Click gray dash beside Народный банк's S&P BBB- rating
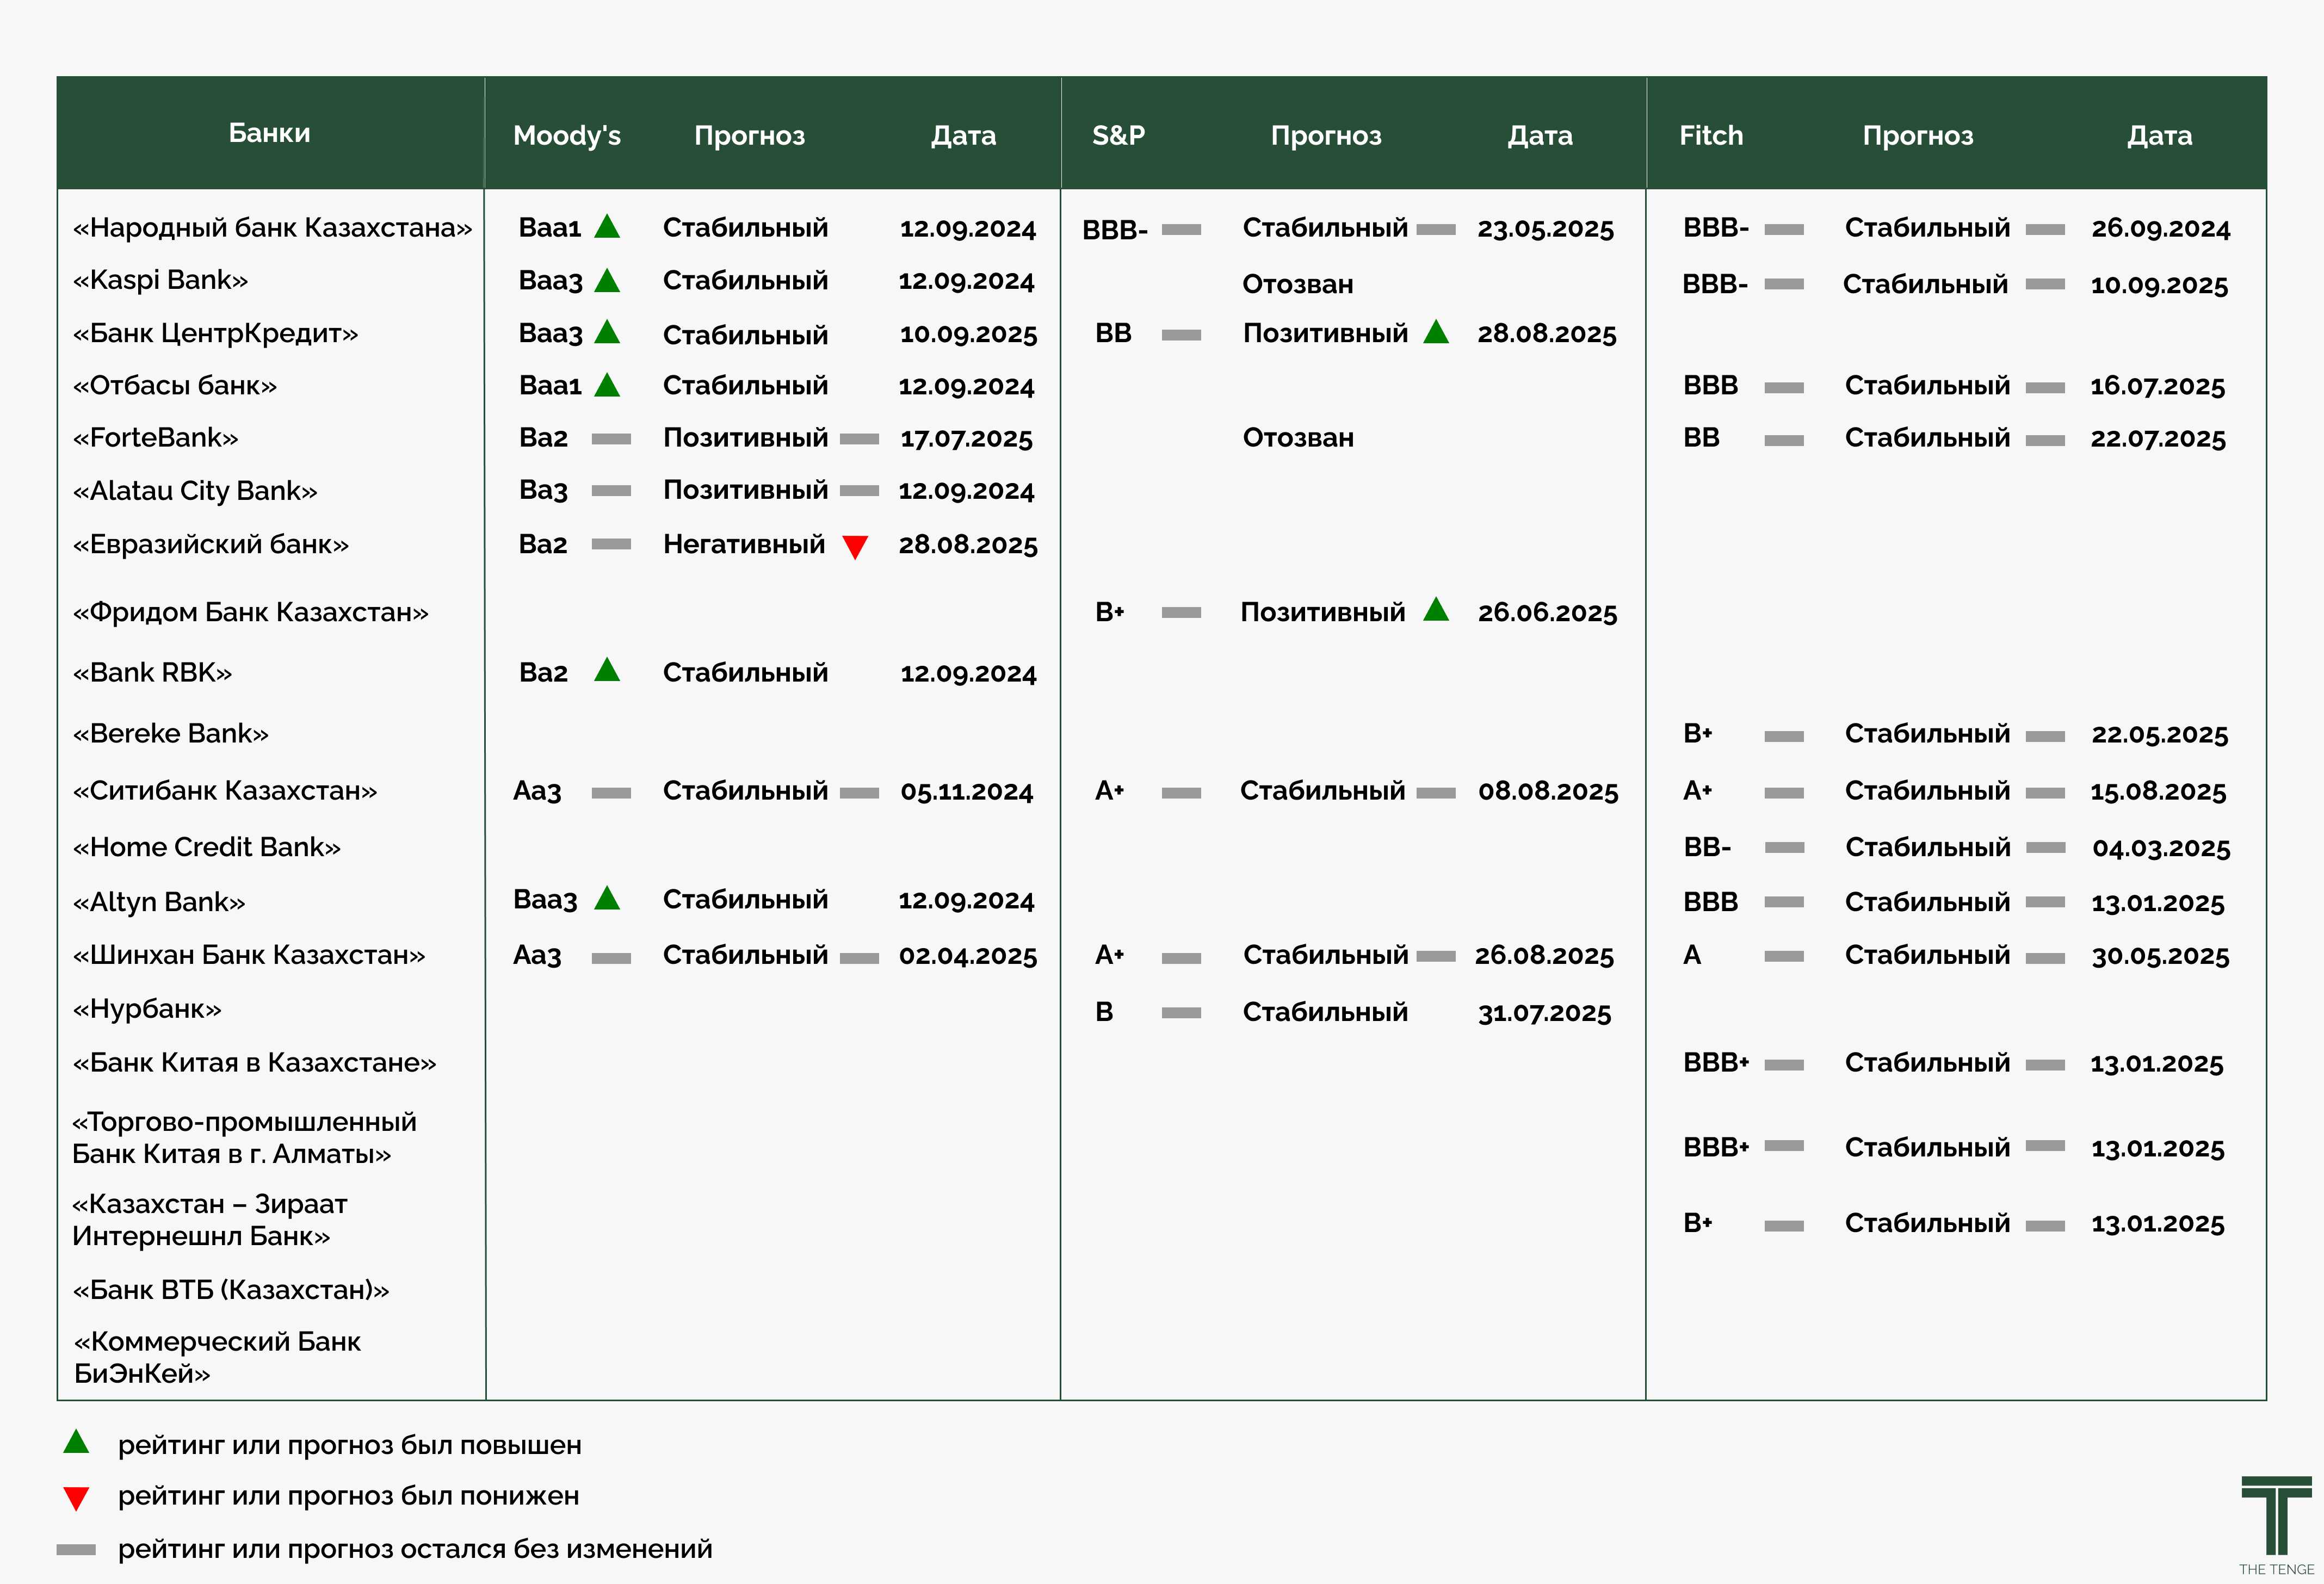Screen dimensions: 2324x1584 (x=1181, y=230)
